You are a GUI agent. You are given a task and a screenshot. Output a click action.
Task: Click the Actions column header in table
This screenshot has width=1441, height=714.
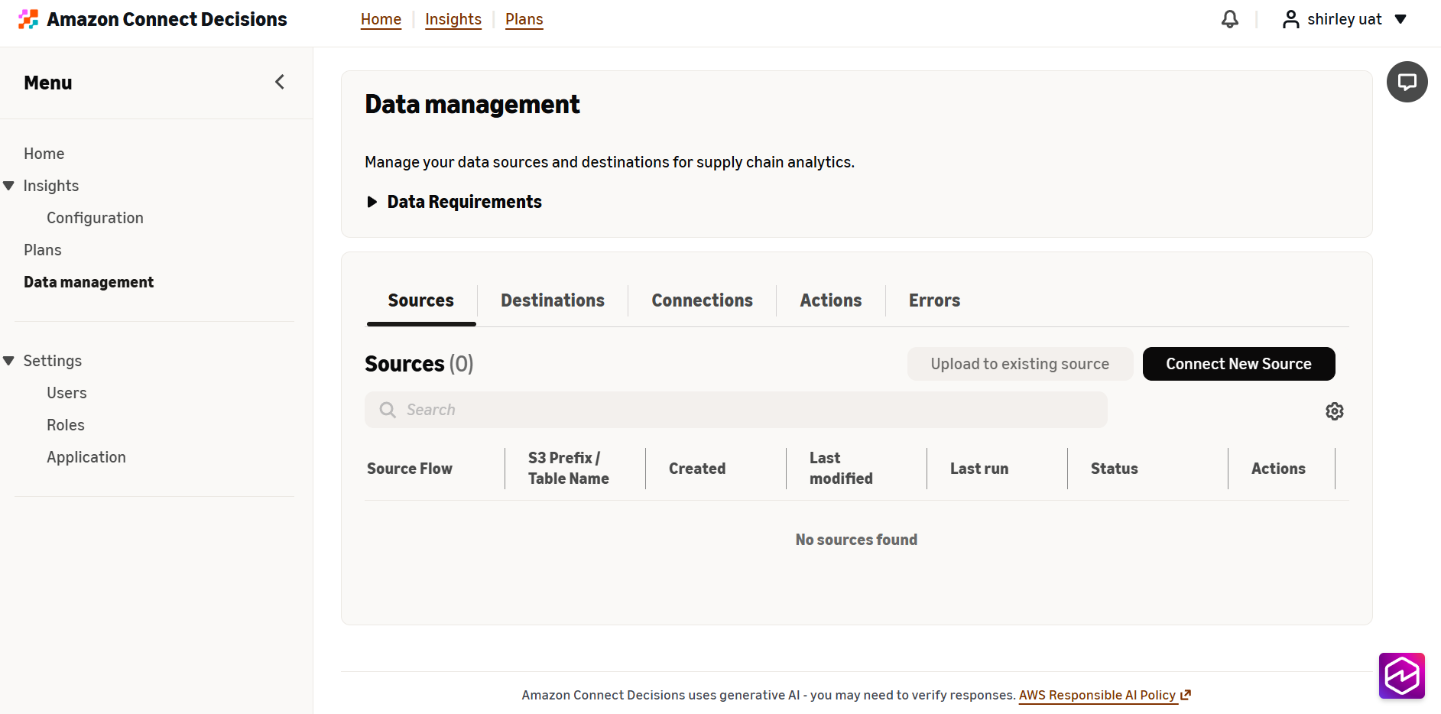coord(1278,469)
